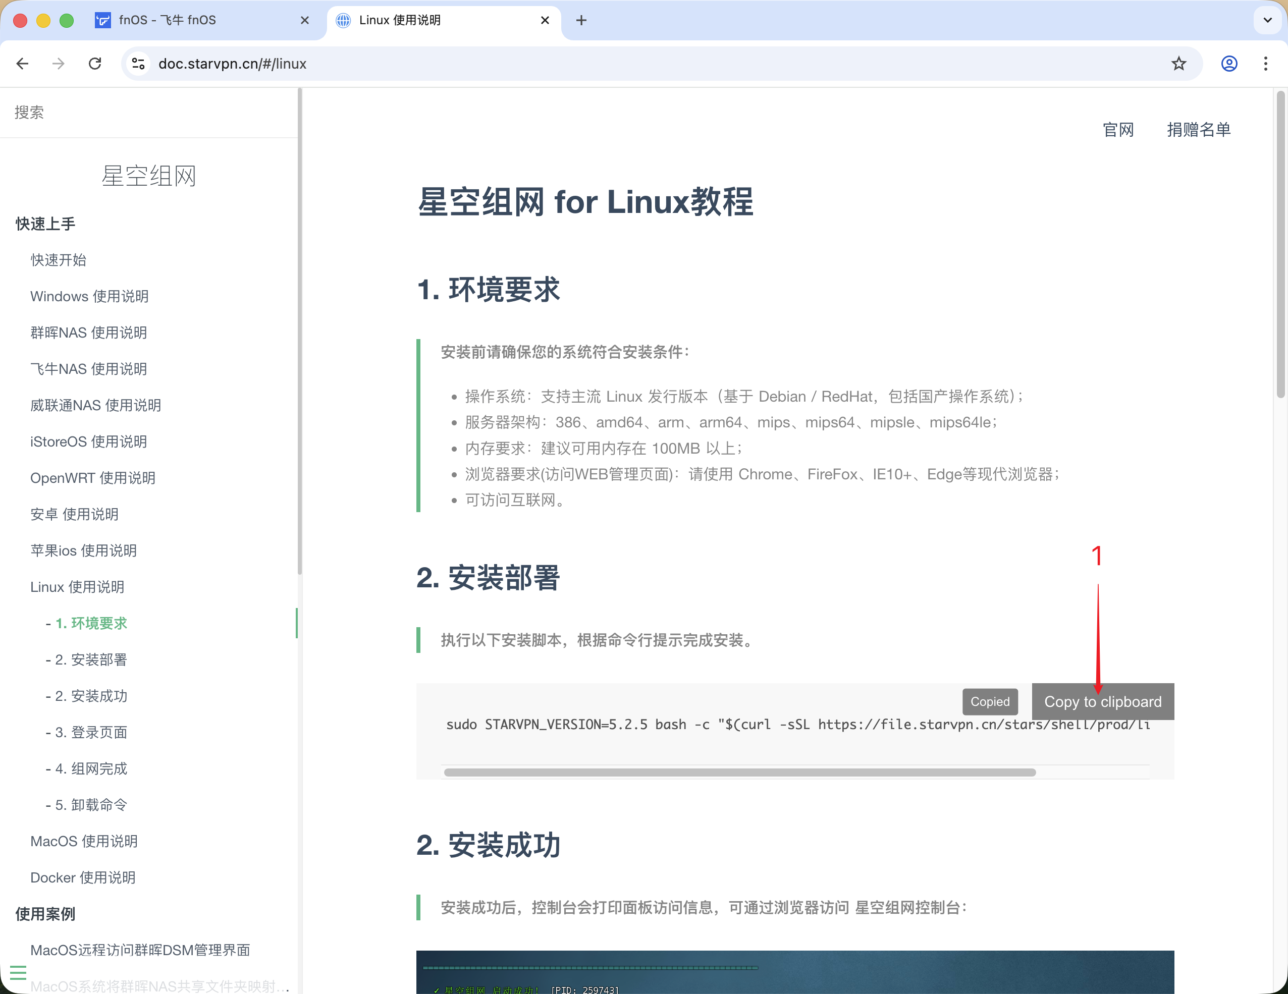Expand Linux 使用说明 sidebar section

77,587
